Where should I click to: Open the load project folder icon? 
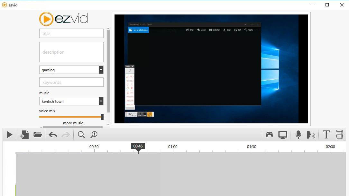pos(38,135)
